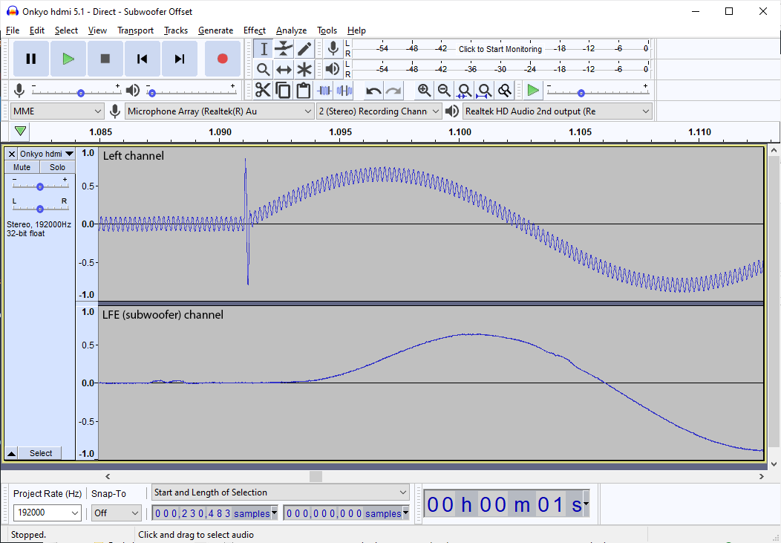Open the Realtek HD Audio playback device dropdown

point(558,111)
